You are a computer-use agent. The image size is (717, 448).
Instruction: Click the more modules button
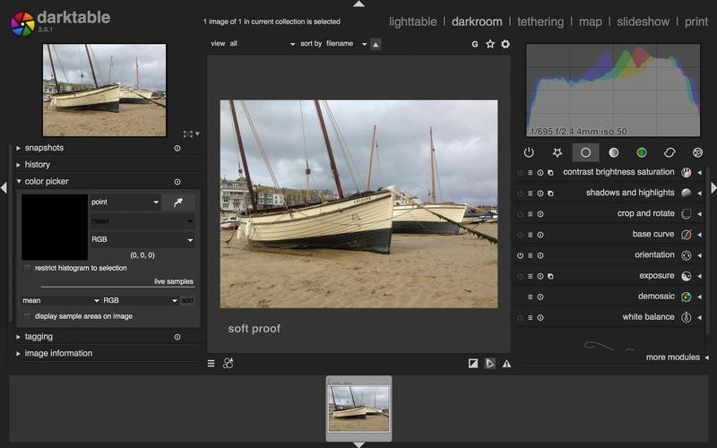(x=672, y=358)
